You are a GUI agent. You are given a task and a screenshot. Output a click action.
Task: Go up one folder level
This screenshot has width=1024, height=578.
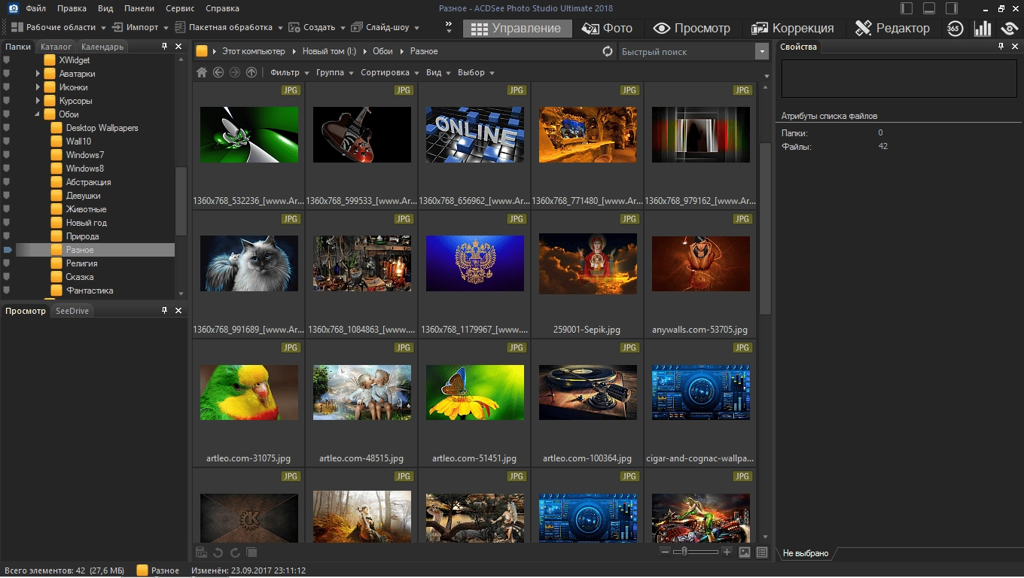251,72
